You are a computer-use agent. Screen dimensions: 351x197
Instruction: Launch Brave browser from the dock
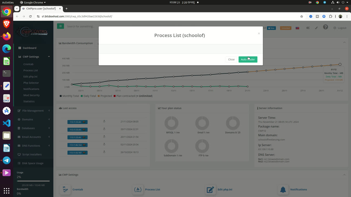pyautogui.click(x=7, y=24)
